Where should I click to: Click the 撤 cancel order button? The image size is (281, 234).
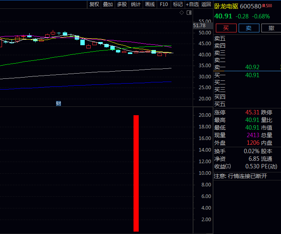[x=271, y=28]
